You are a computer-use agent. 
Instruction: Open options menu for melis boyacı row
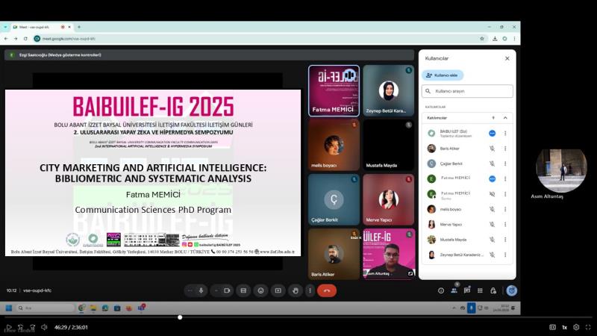click(505, 210)
